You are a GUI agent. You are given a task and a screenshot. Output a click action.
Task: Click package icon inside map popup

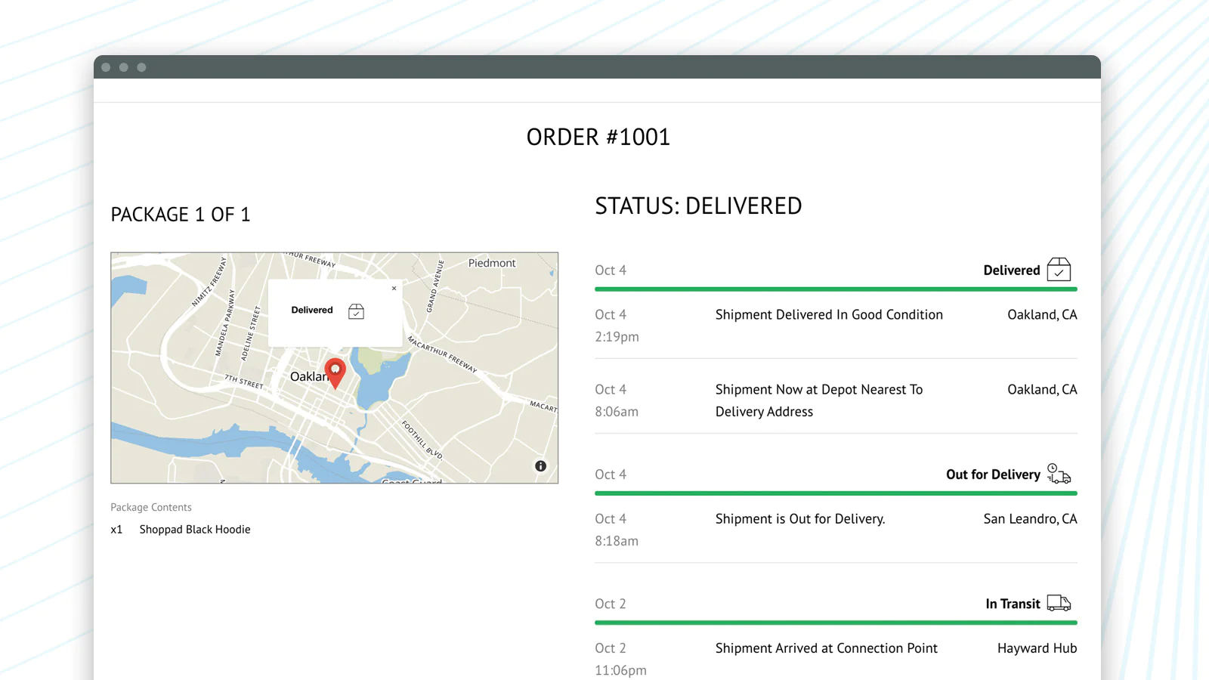pyautogui.click(x=356, y=311)
